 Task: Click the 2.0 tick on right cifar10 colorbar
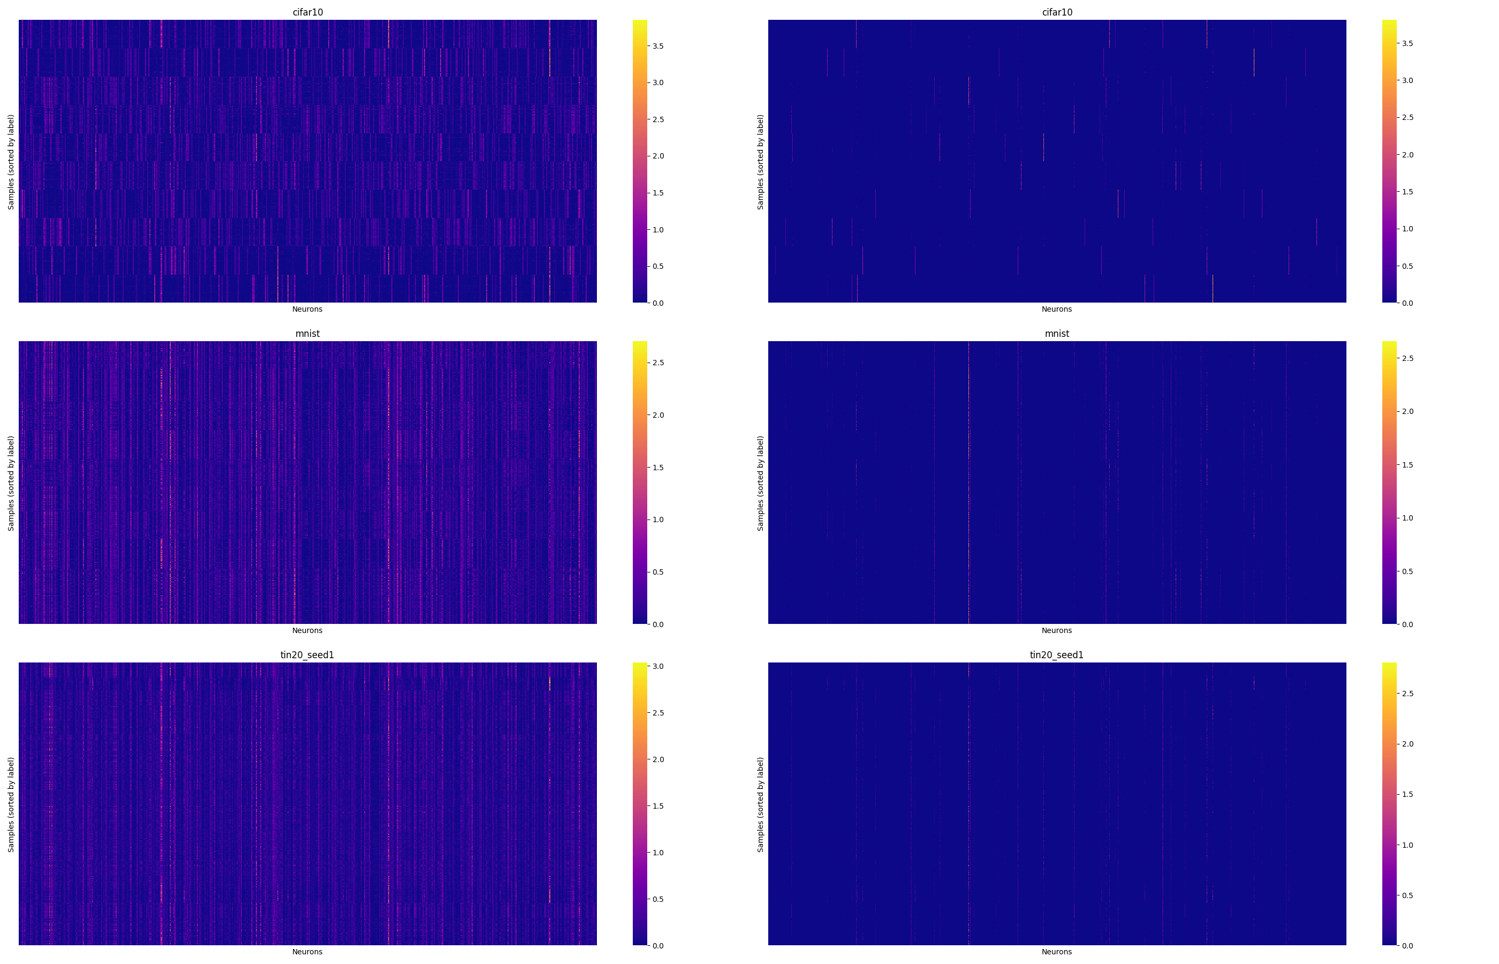point(1407,155)
